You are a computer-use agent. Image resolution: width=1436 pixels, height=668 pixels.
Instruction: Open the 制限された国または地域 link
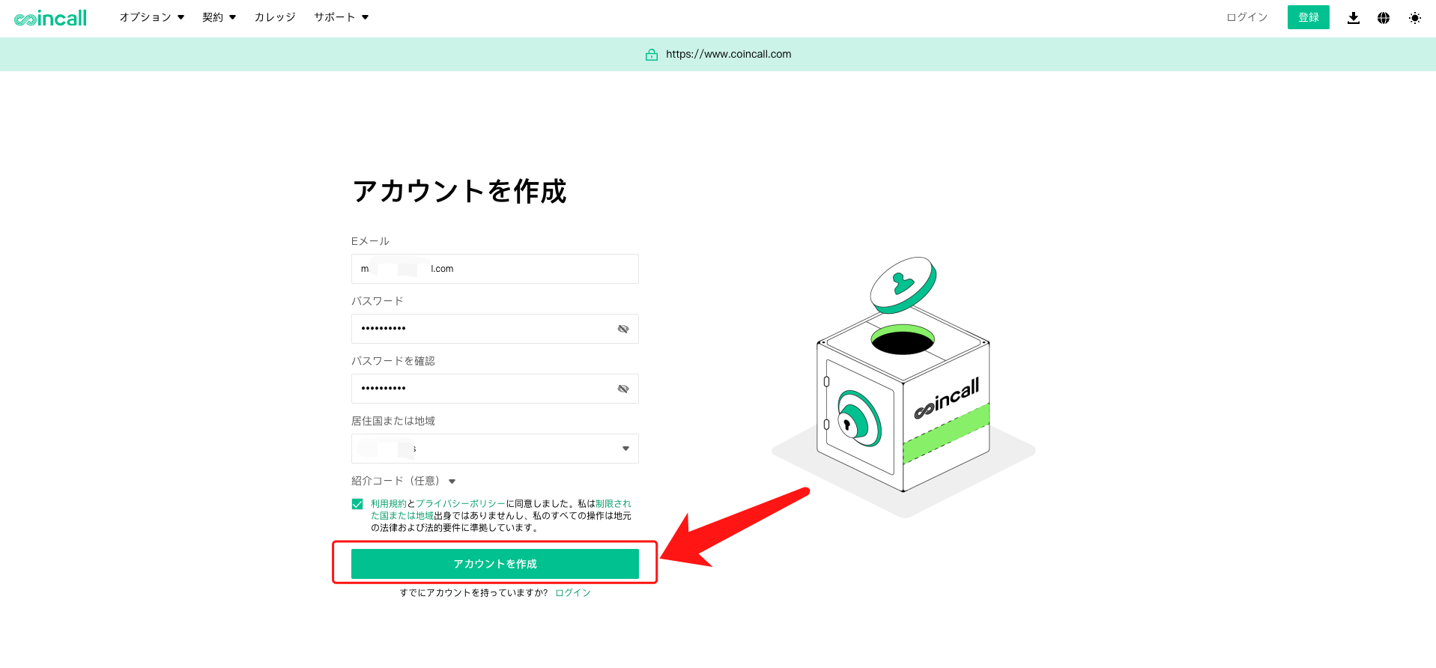pyautogui.click(x=501, y=510)
